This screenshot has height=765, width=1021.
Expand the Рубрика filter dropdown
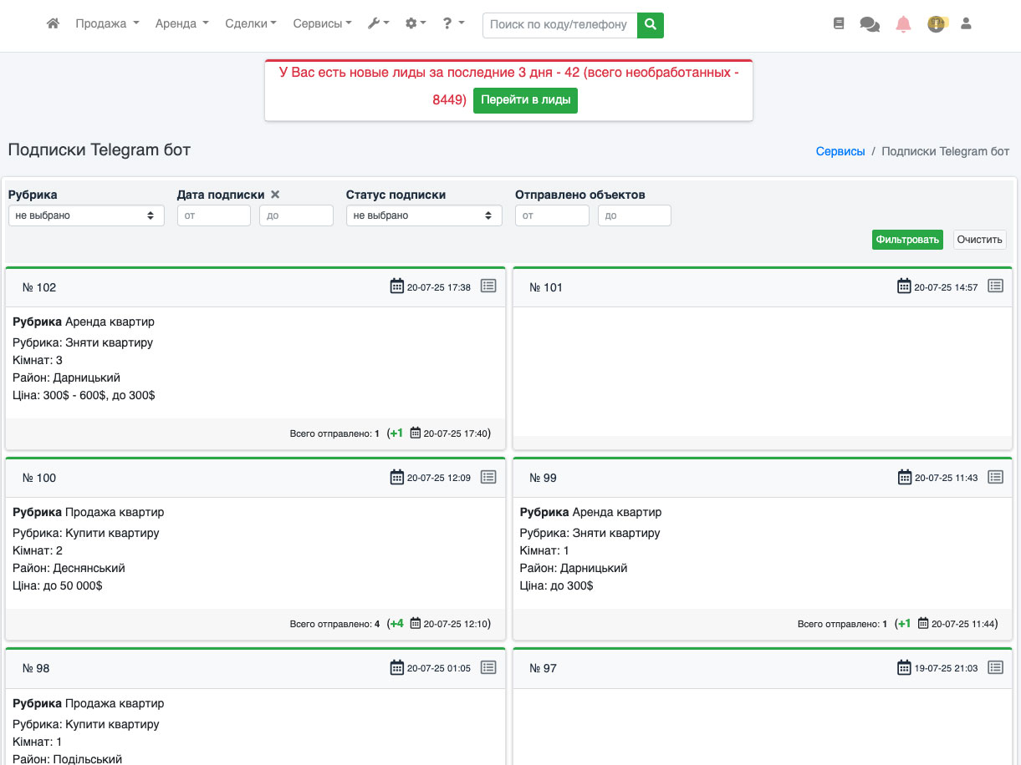(86, 215)
